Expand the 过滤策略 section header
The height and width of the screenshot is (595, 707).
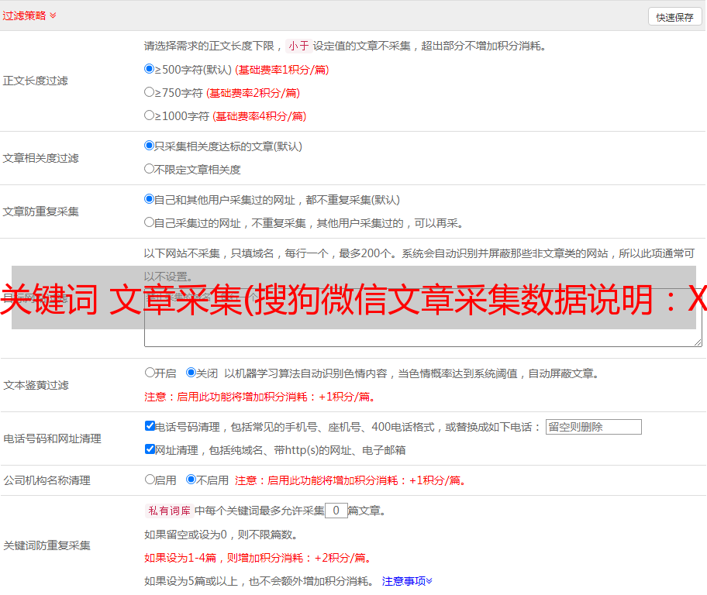[29, 15]
